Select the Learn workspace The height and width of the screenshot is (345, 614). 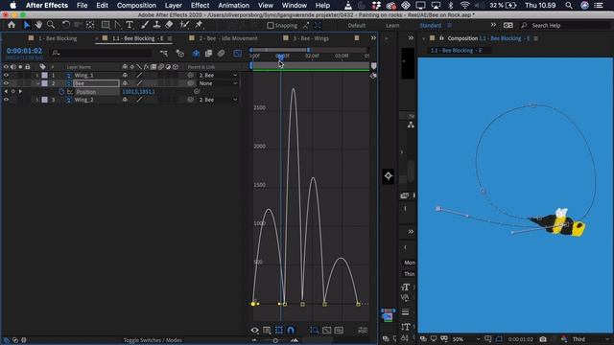[392, 26]
